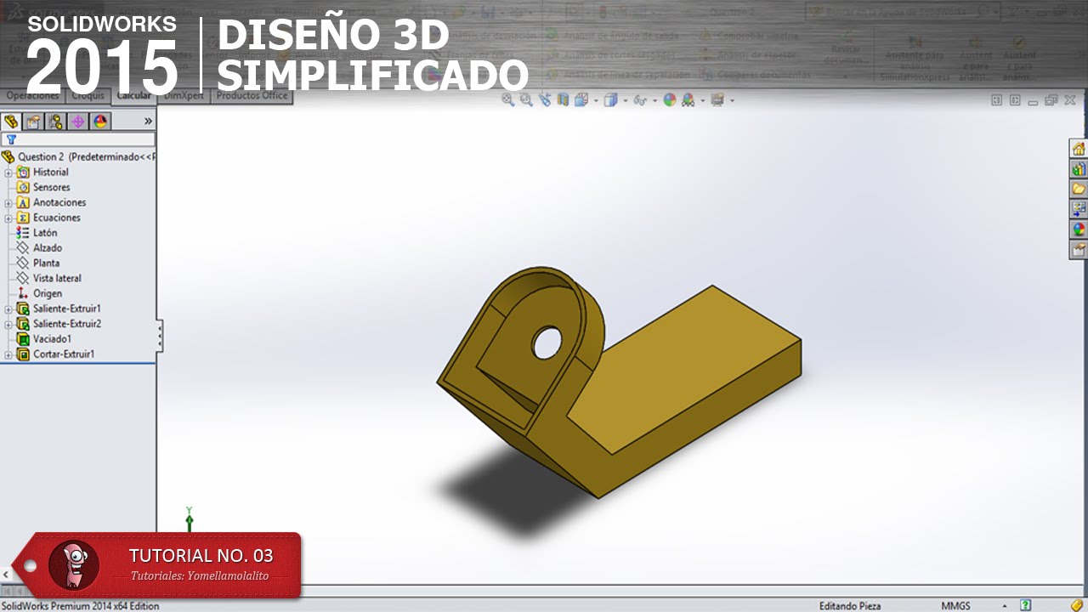The height and width of the screenshot is (612, 1088).
Task: Click the Display Style icon
Action: pyautogui.click(x=609, y=99)
